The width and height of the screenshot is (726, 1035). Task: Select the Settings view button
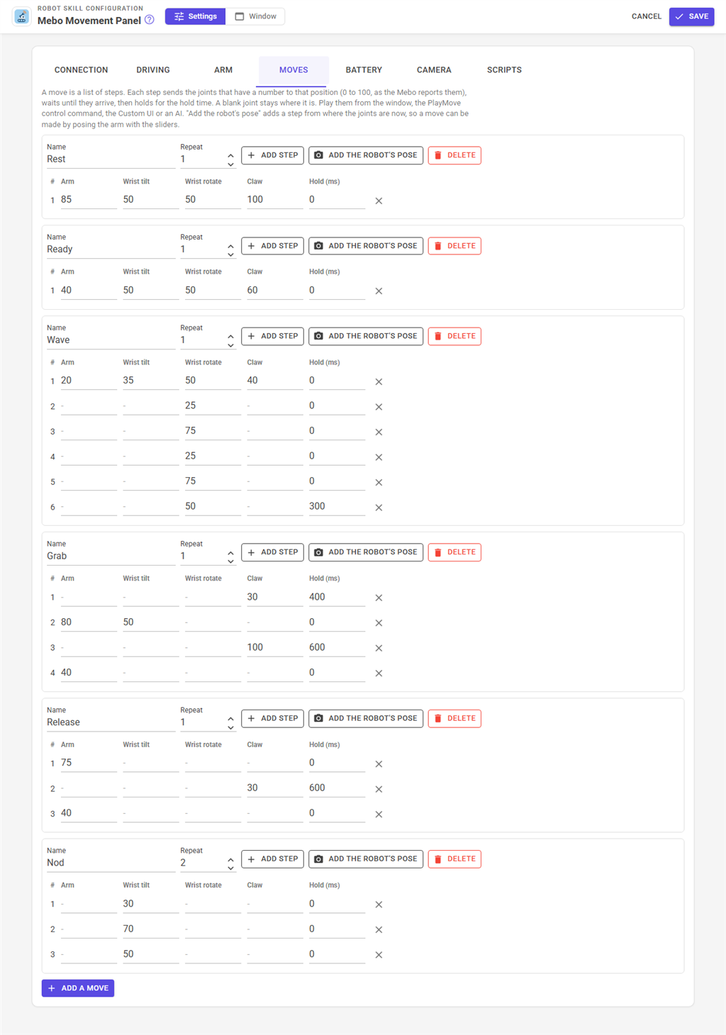(196, 16)
